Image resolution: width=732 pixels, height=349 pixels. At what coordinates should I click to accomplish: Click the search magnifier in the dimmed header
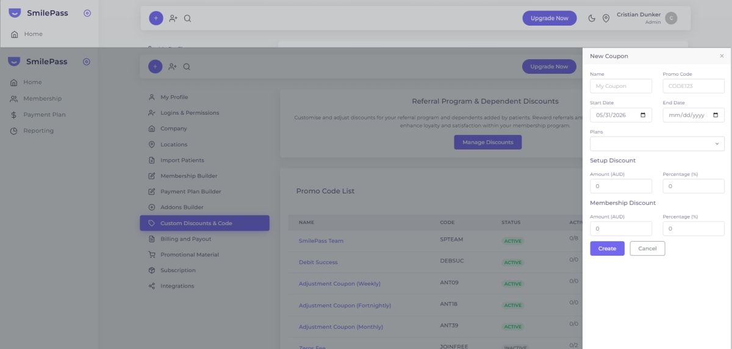tap(187, 67)
